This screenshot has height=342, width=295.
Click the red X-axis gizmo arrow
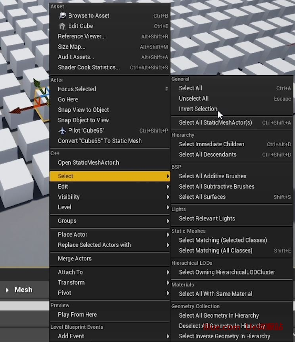pyautogui.click(x=16, y=110)
